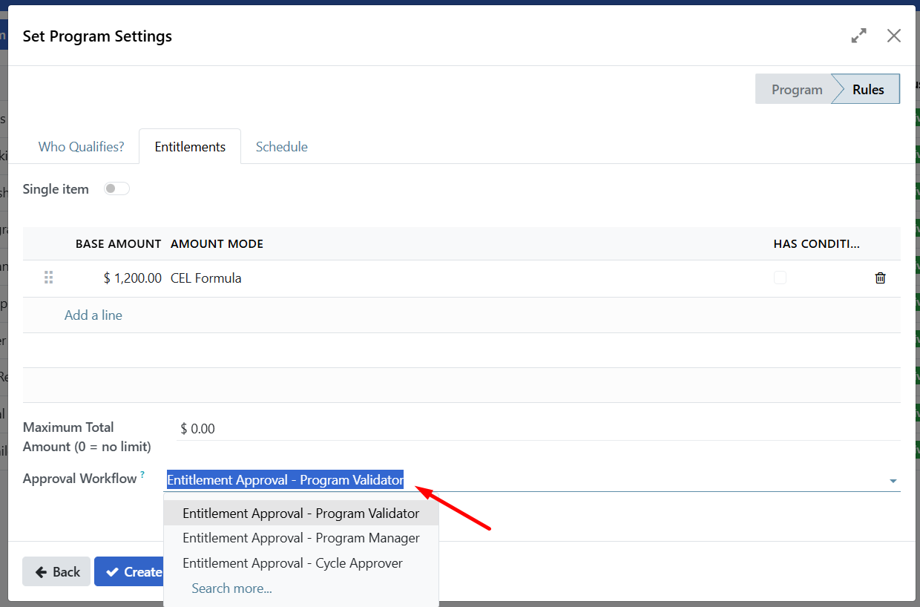Open the Who Qualifies? tab
The width and height of the screenshot is (920, 607).
click(x=81, y=147)
